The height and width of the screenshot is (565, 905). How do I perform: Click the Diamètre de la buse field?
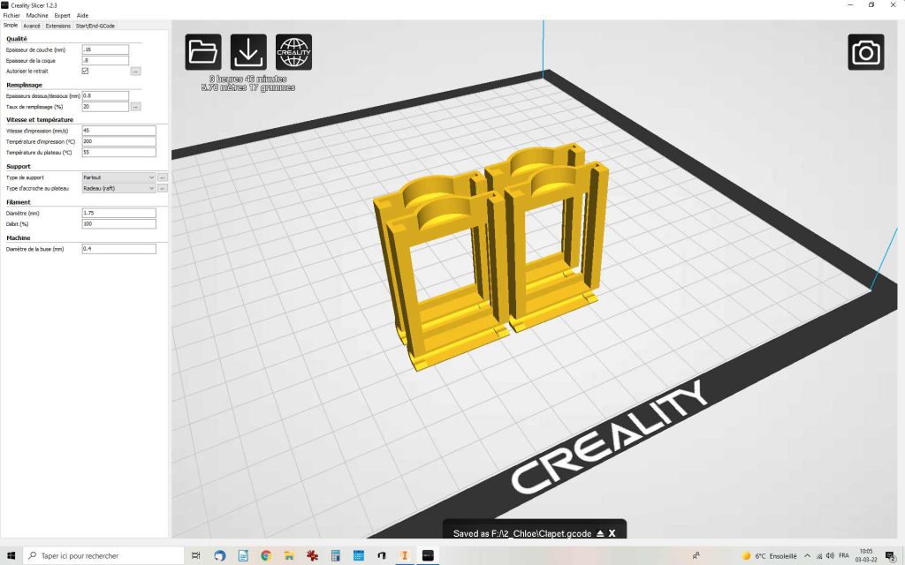pos(119,249)
